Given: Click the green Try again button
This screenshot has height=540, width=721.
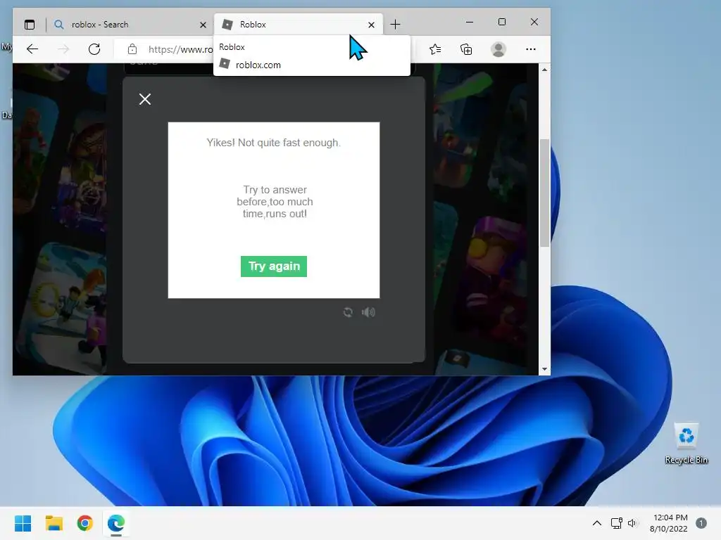Looking at the screenshot, I should pyautogui.click(x=274, y=266).
